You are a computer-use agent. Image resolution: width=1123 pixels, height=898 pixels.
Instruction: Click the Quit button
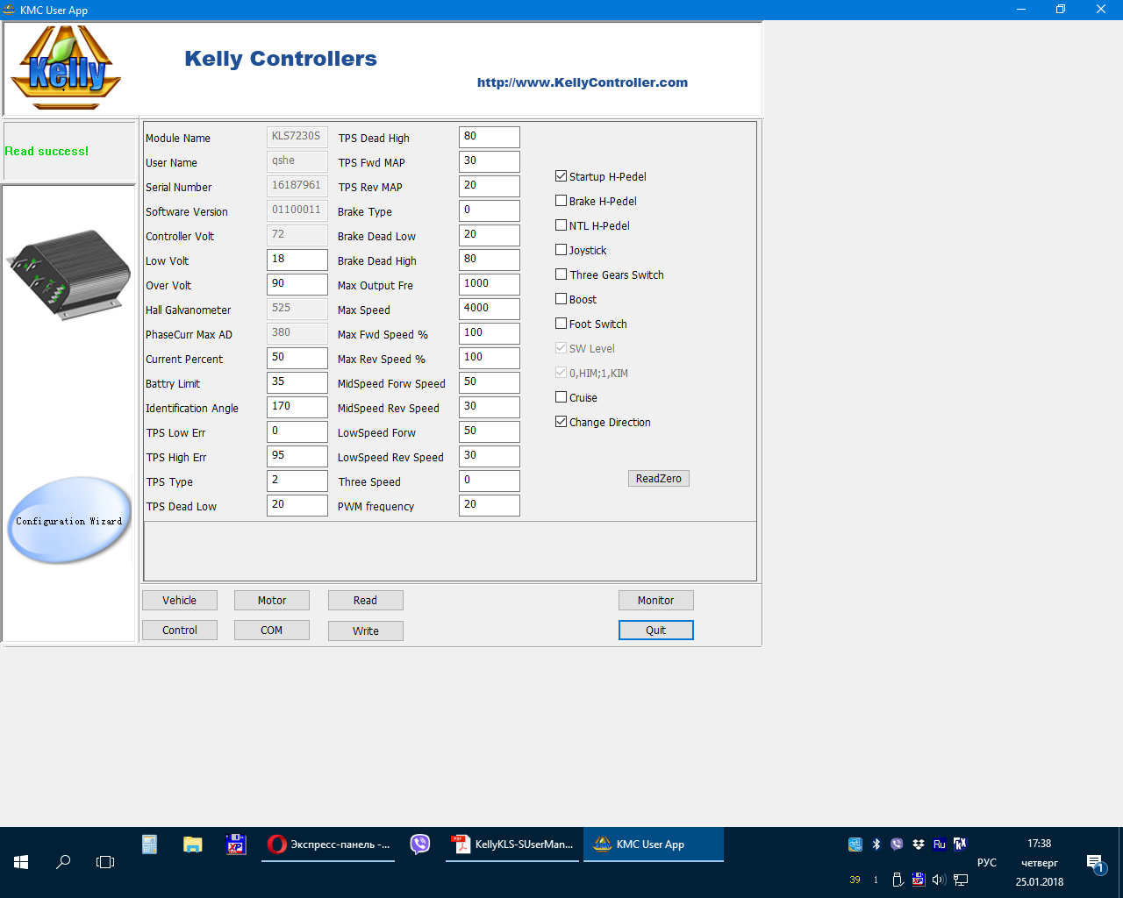pyautogui.click(x=656, y=631)
